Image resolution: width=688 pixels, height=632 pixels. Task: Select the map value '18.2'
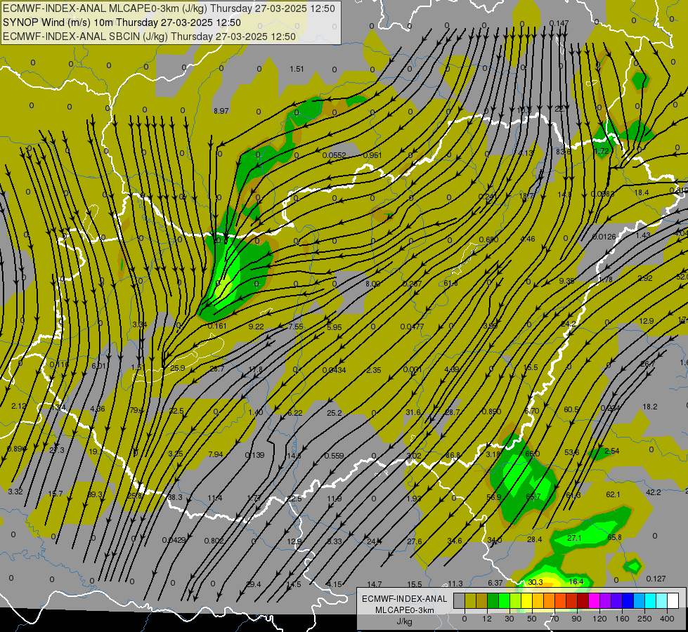tap(650, 407)
